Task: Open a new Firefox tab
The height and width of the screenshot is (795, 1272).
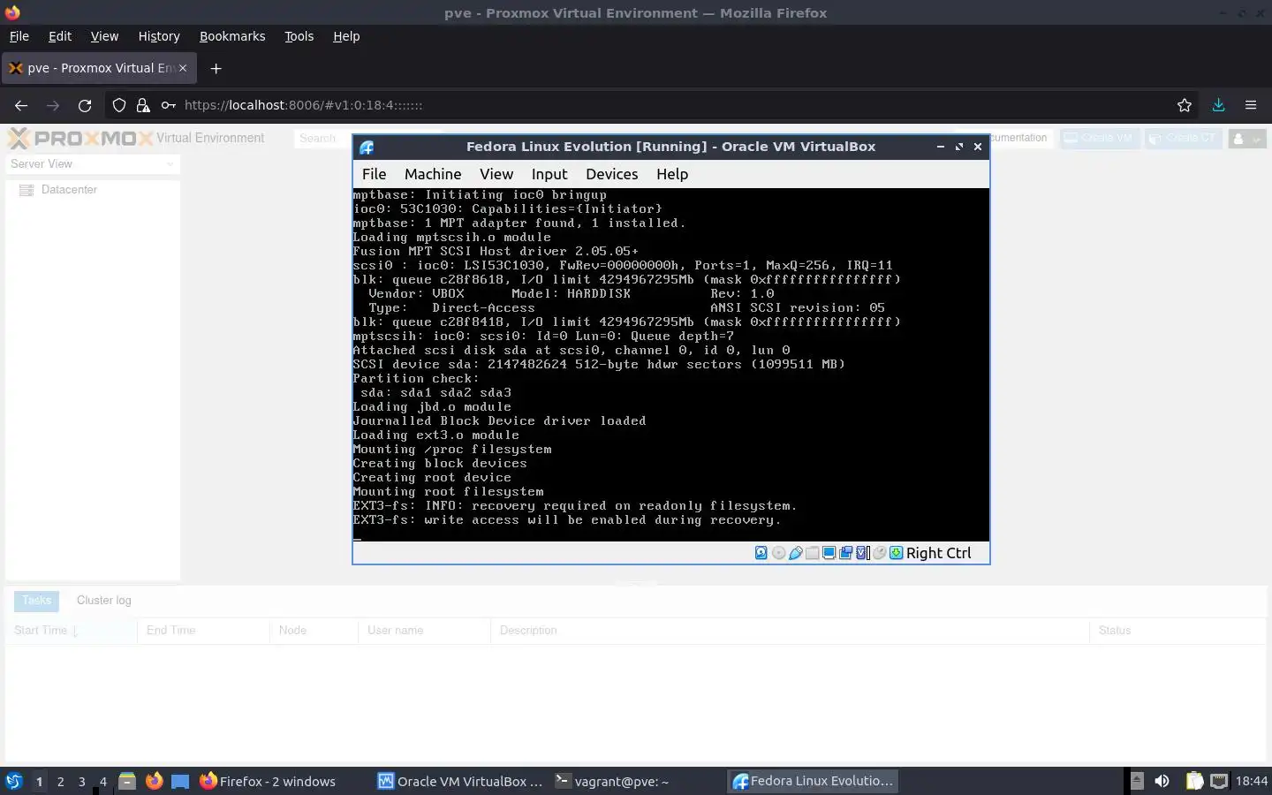Action: point(216,68)
